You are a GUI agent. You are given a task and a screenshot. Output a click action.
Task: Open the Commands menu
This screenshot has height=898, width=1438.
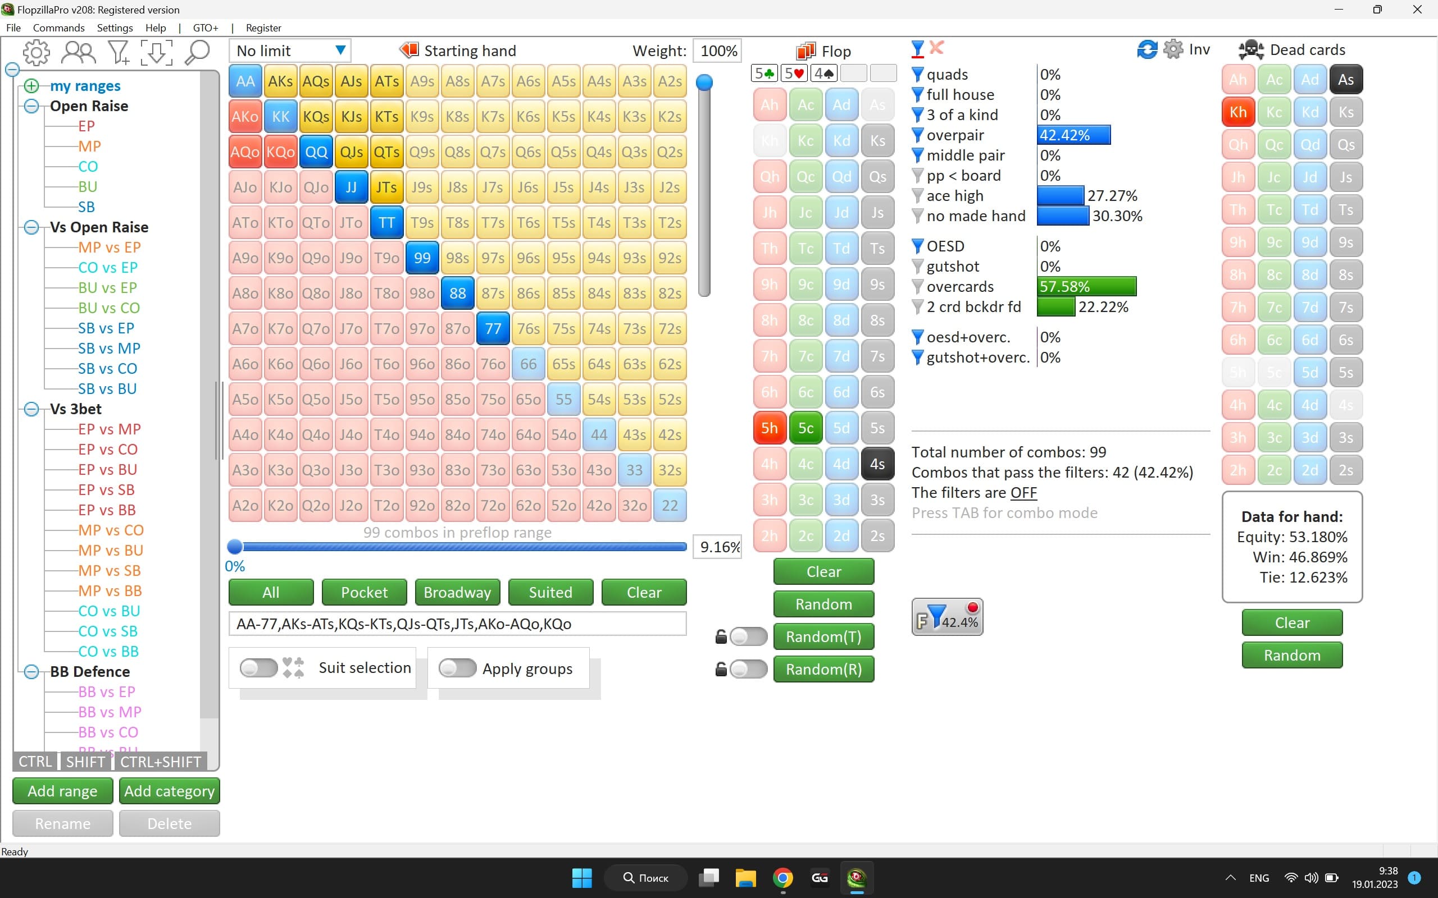point(58,28)
